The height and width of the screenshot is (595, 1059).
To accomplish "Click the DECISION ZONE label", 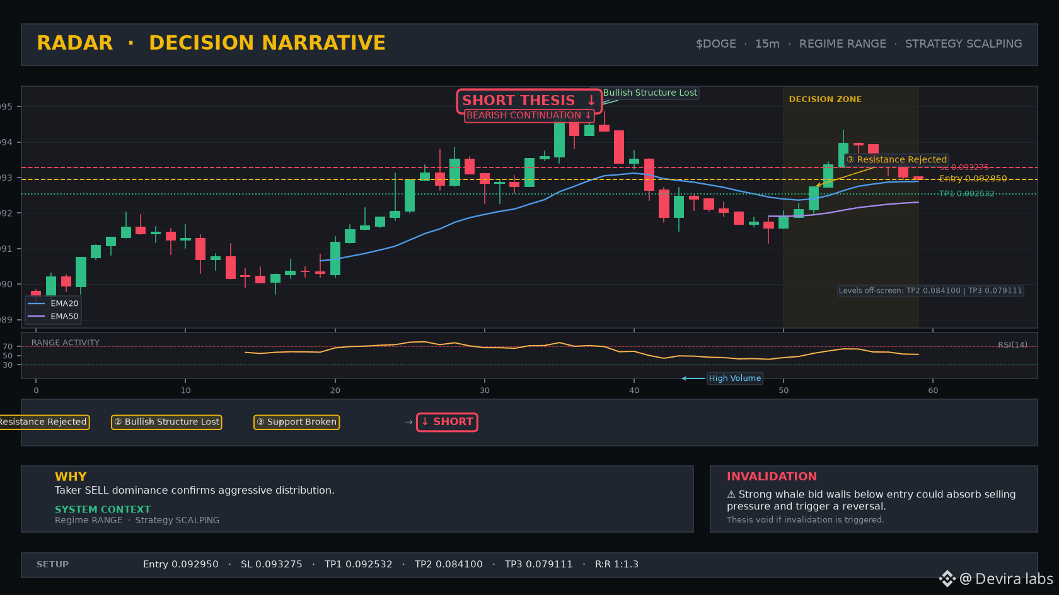I will (x=825, y=99).
